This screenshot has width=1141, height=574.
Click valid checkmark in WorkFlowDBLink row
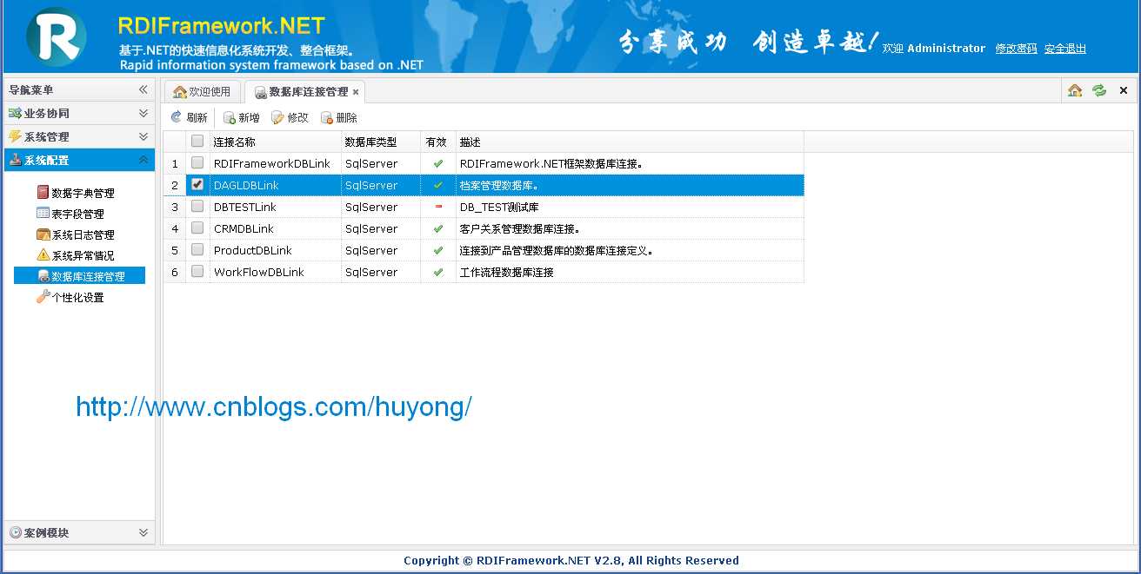point(438,272)
